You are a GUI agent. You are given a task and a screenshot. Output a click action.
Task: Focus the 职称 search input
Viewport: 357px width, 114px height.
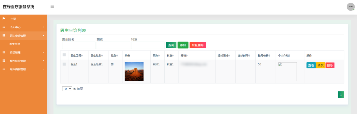point(113,45)
